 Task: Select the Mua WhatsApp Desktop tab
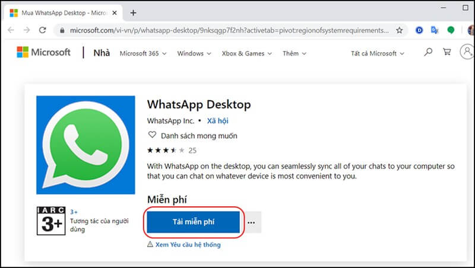[64, 13]
